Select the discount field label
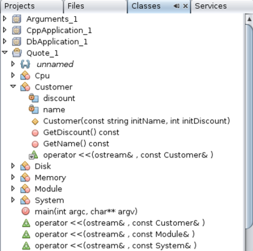This screenshot has width=253, height=251. point(59,98)
